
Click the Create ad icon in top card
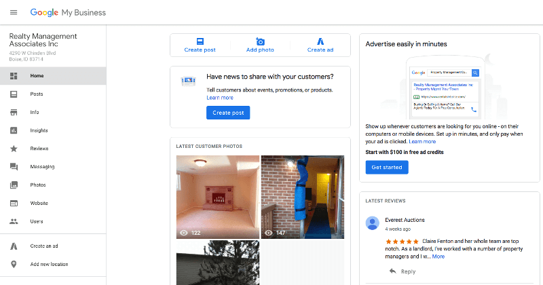(320, 41)
